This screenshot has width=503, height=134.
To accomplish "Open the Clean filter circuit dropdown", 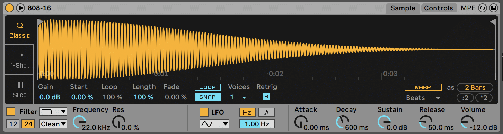I will point(53,124).
